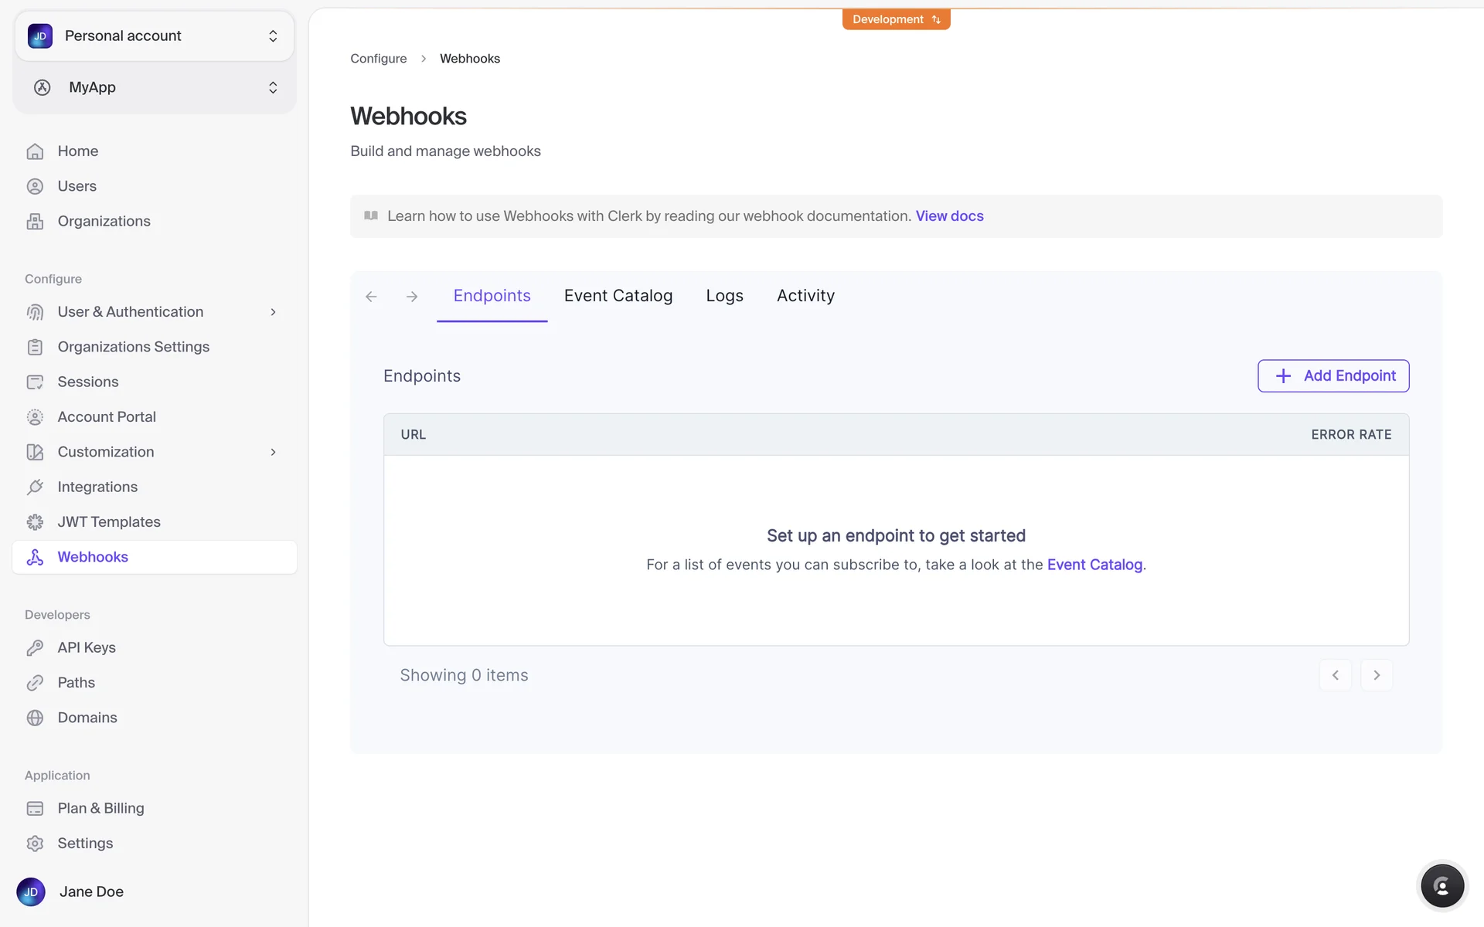Switch to the Logs tab
The height and width of the screenshot is (927, 1484).
coord(724,296)
